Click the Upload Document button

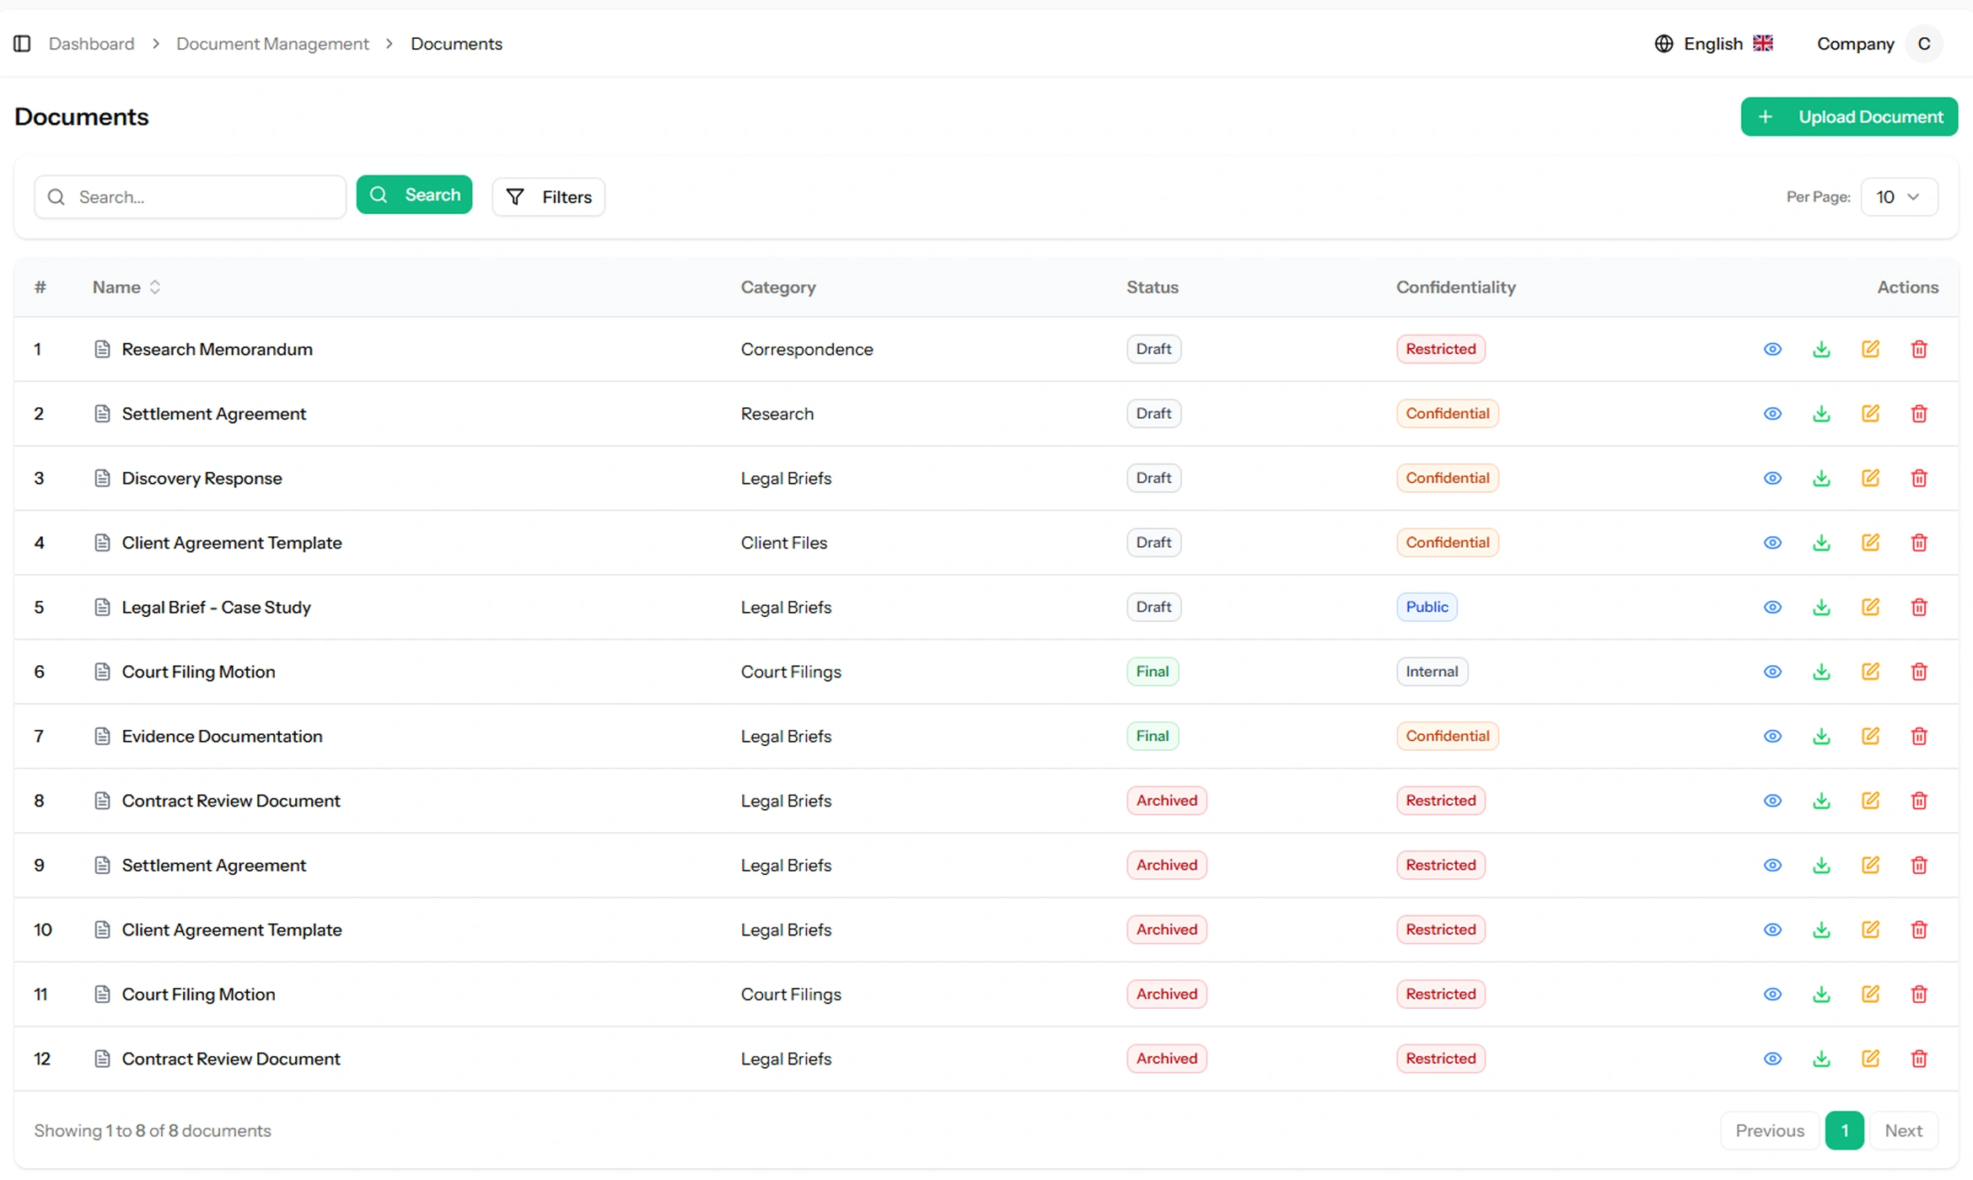pos(1848,117)
